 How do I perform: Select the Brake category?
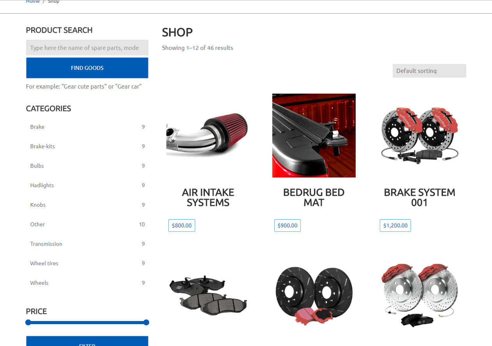point(37,127)
